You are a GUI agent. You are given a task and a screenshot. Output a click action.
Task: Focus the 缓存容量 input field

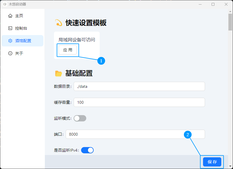(x=139, y=102)
